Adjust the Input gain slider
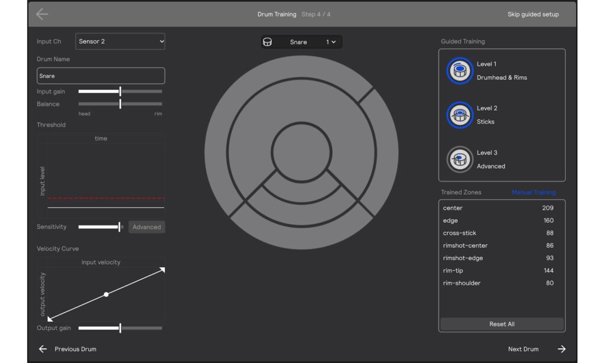 120,92
